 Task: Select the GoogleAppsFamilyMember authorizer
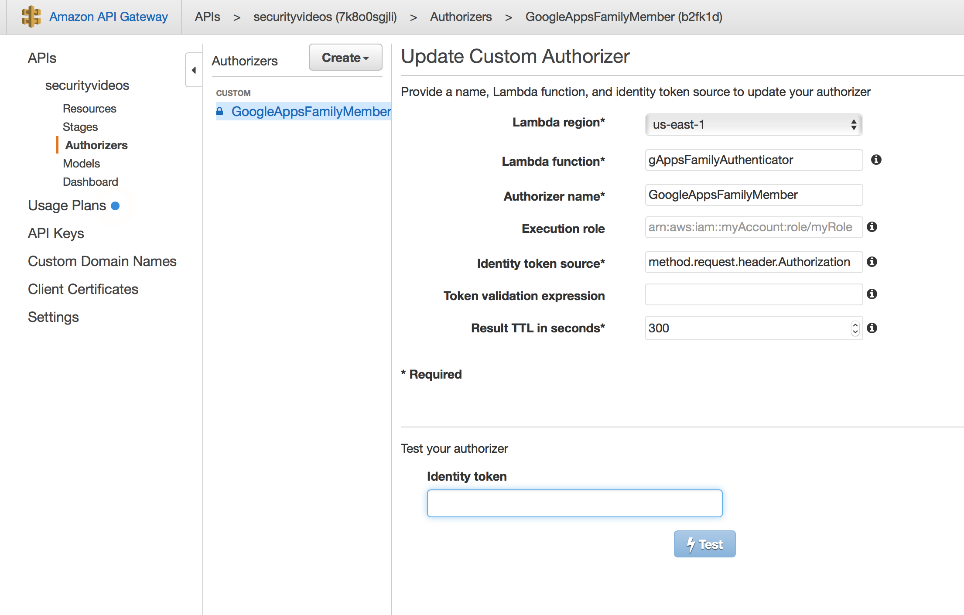[311, 112]
